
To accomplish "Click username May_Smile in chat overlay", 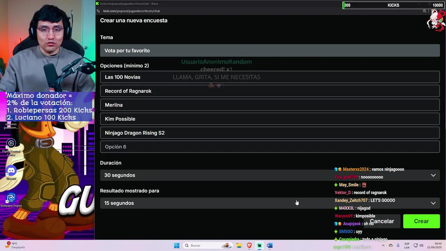I will tap(349, 185).
